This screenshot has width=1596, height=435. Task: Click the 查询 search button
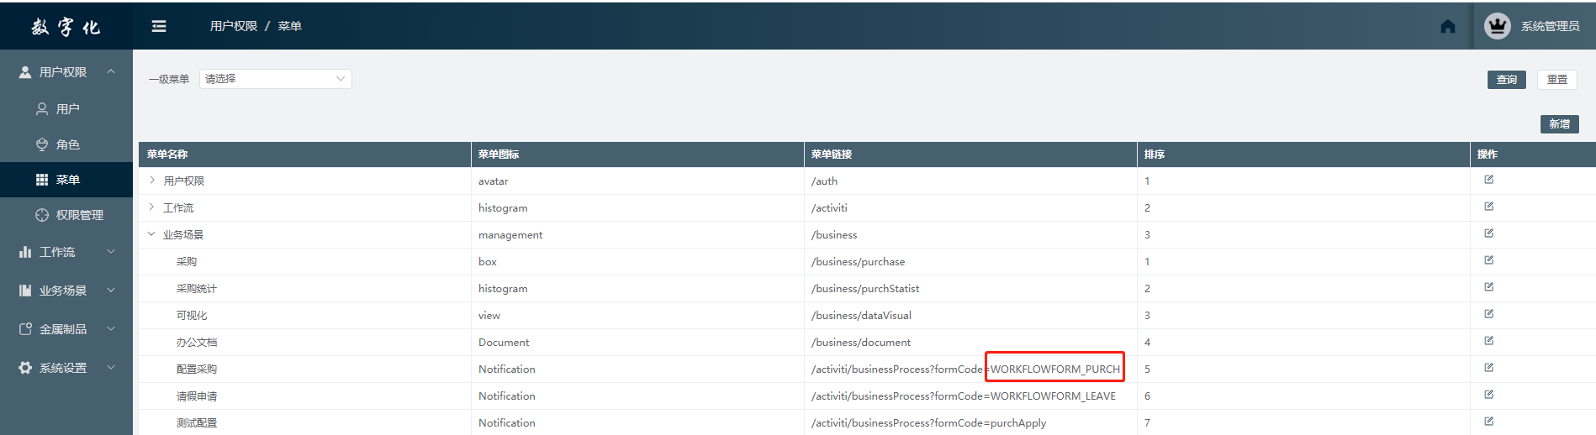click(x=1506, y=80)
